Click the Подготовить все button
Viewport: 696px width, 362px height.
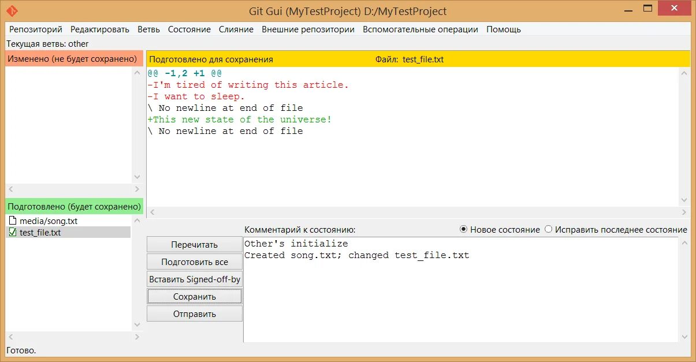tap(195, 262)
